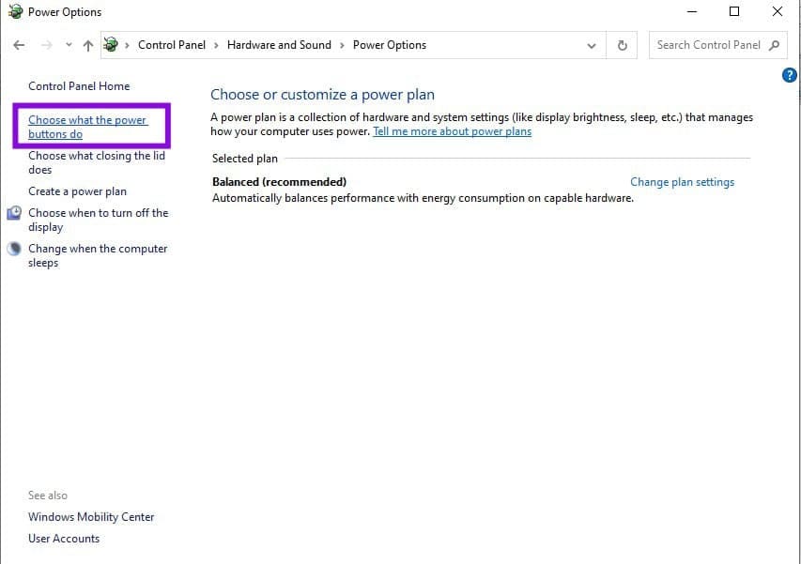
Task: Click Power Options in the address bar
Action: coord(390,45)
